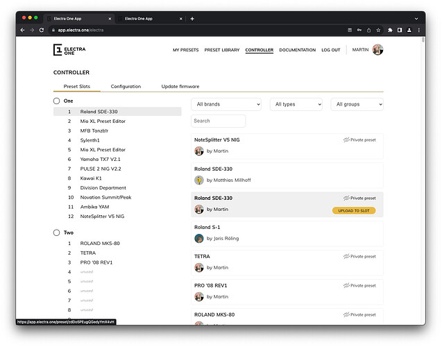Click Matthias Millhoff's avatar icon
442x347 pixels.
[x=199, y=180]
